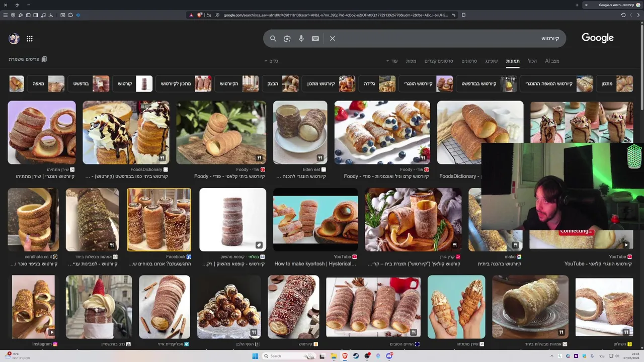Open File Explorer from taskbar
The height and width of the screenshot is (362, 644).
[334, 356]
